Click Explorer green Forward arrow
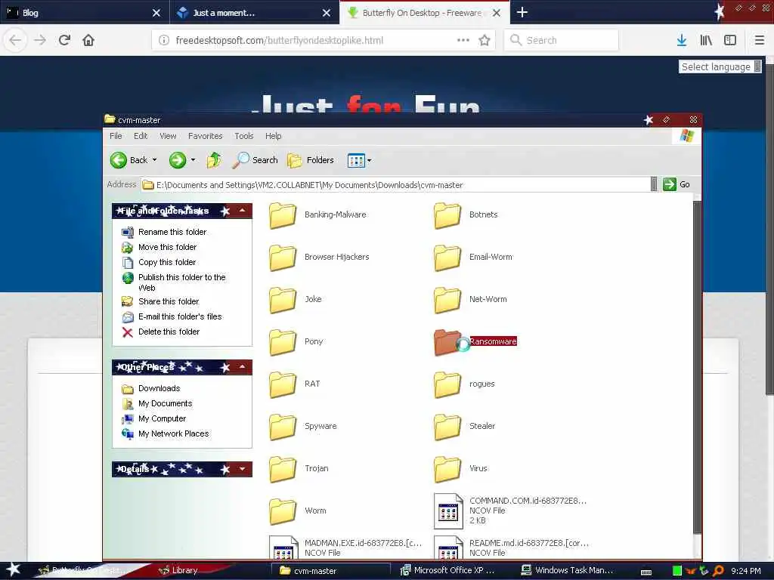774x580 pixels. [x=178, y=160]
